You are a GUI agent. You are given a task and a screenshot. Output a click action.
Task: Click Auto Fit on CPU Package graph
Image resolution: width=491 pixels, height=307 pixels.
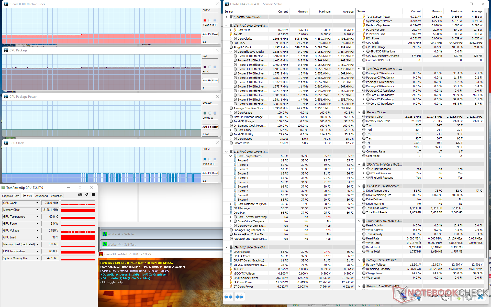coord(206,81)
